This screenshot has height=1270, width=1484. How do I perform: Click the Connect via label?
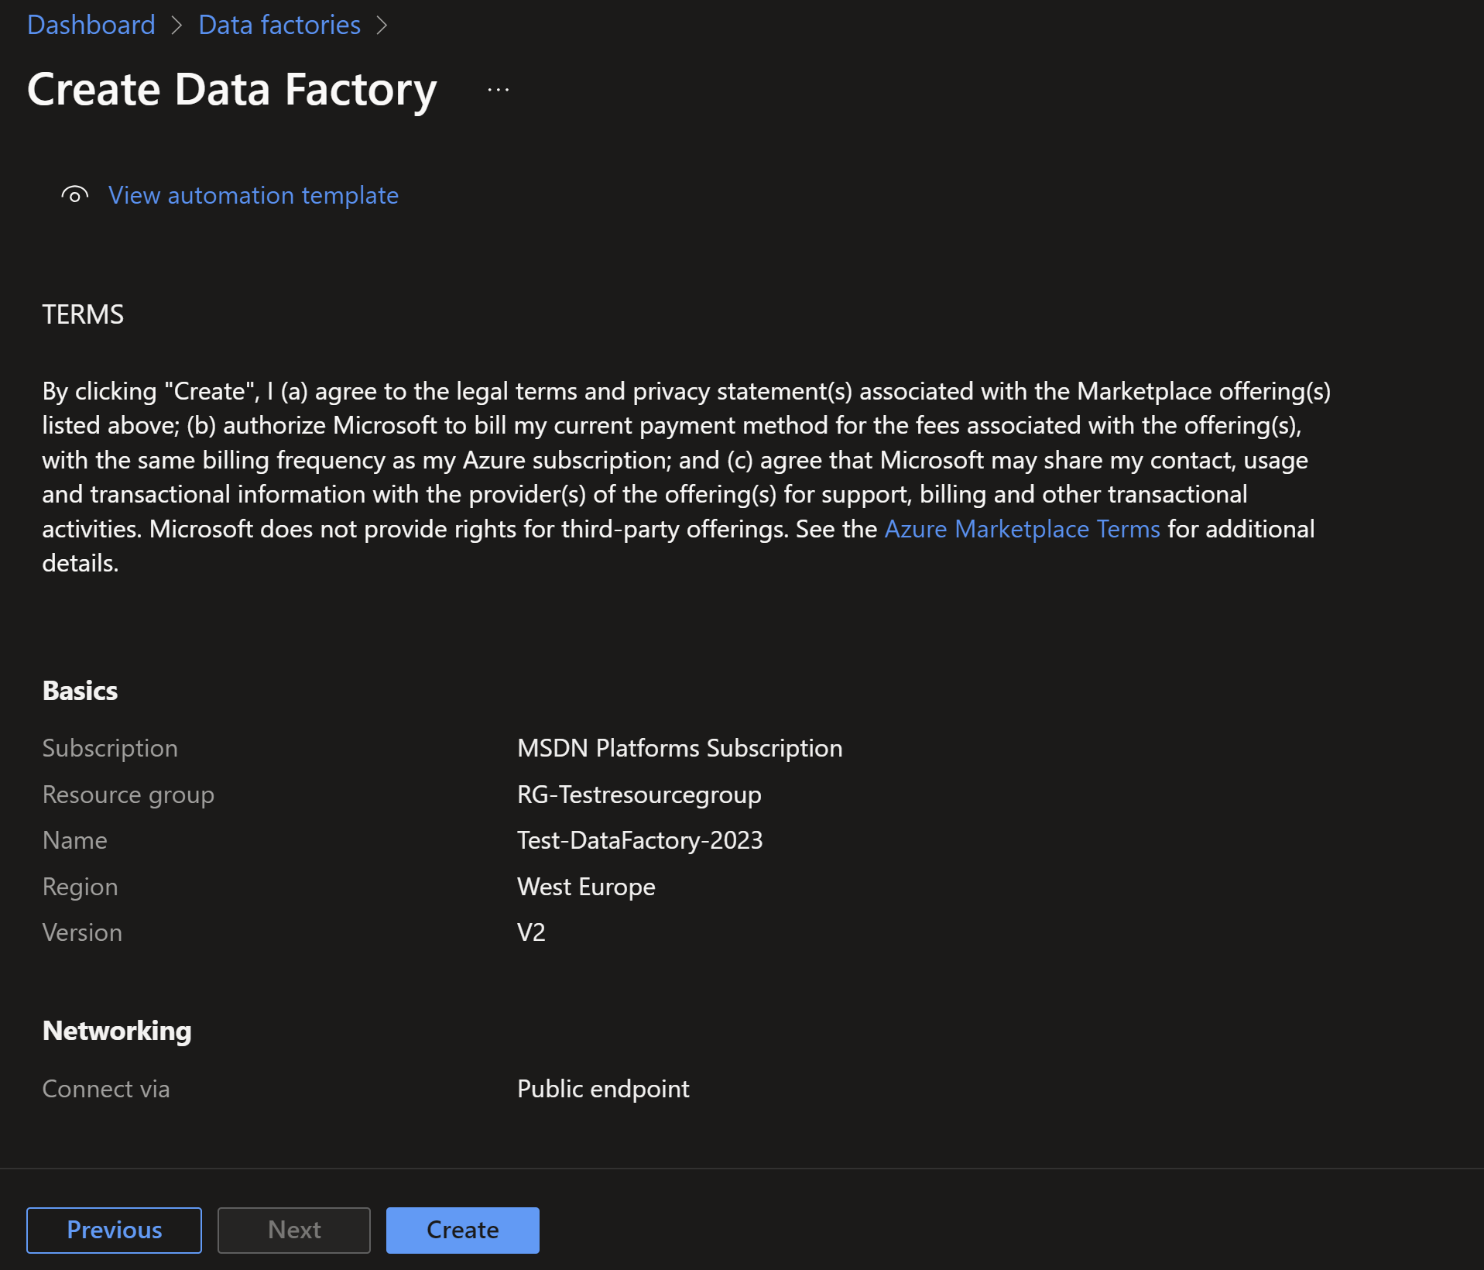pyautogui.click(x=106, y=1089)
